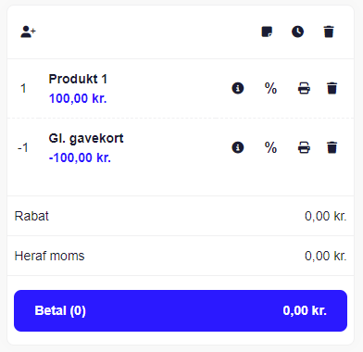The width and height of the screenshot is (363, 352).
Task: Click the printer icon for Produkt 1
Action: [x=304, y=88]
